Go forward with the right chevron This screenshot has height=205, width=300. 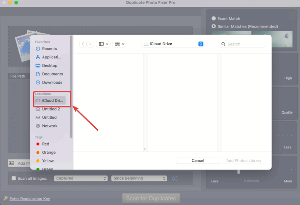click(90, 44)
